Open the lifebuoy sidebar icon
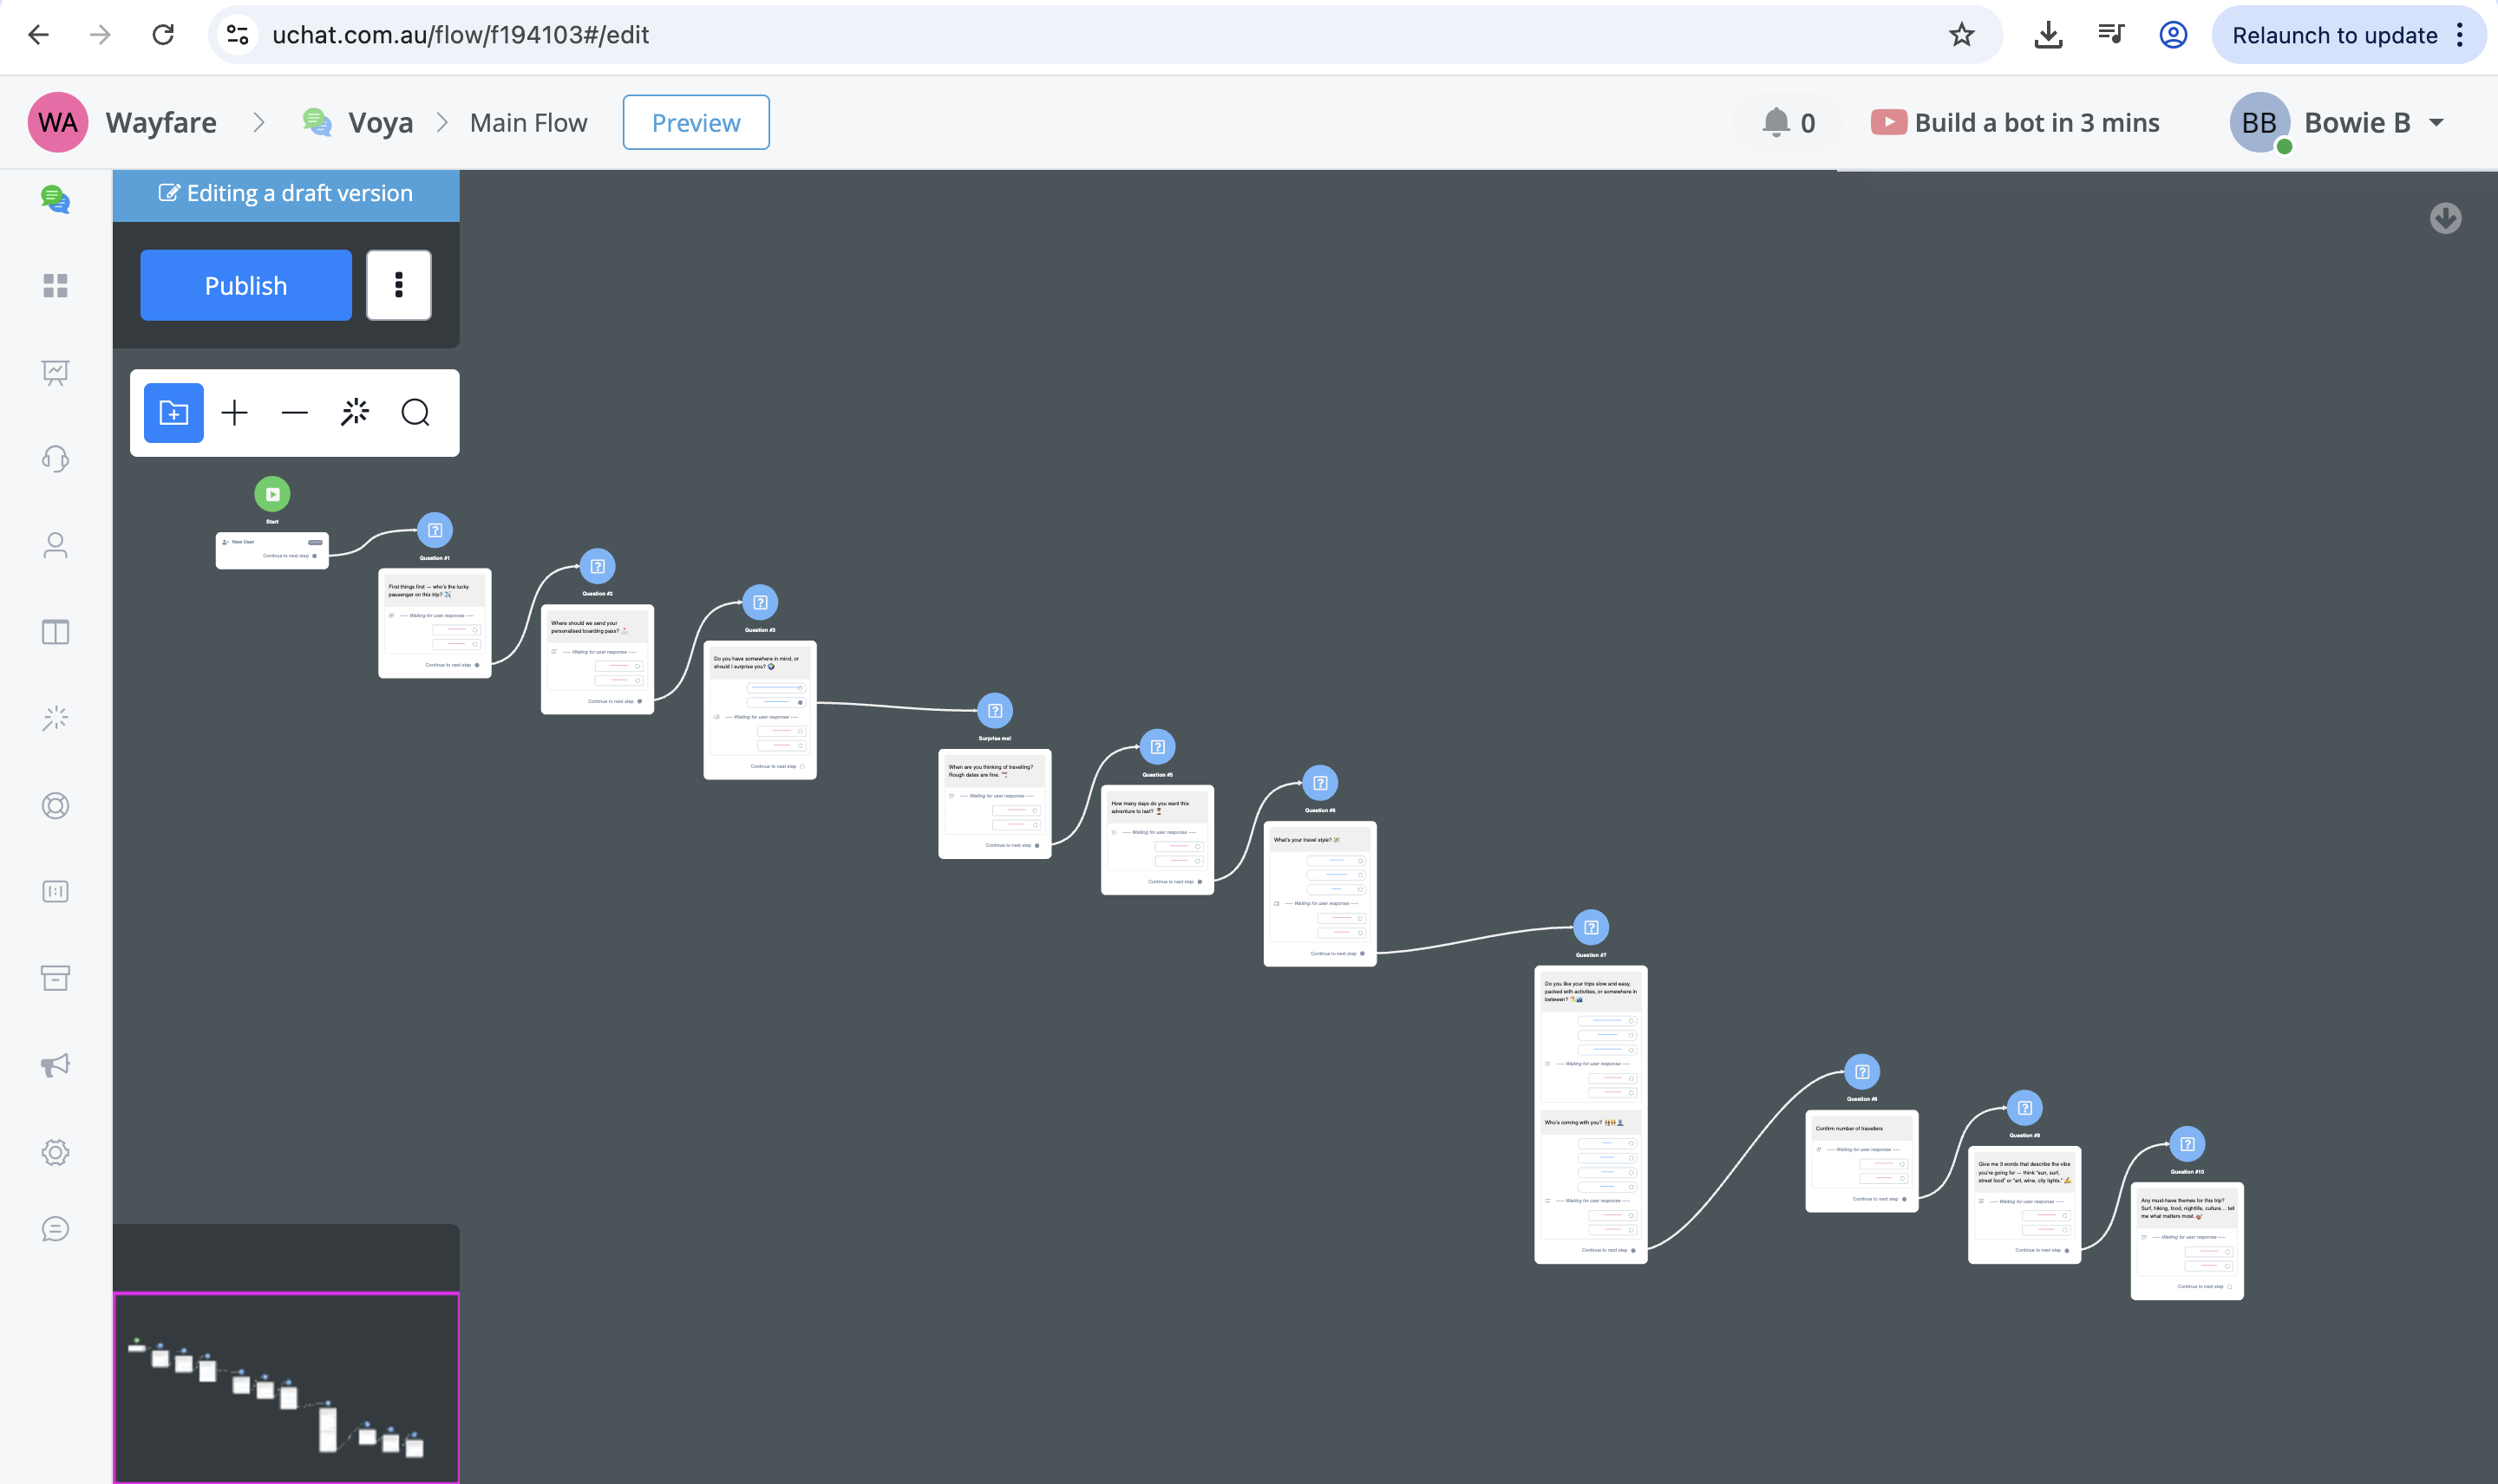2498x1484 pixels. point(55,805)
